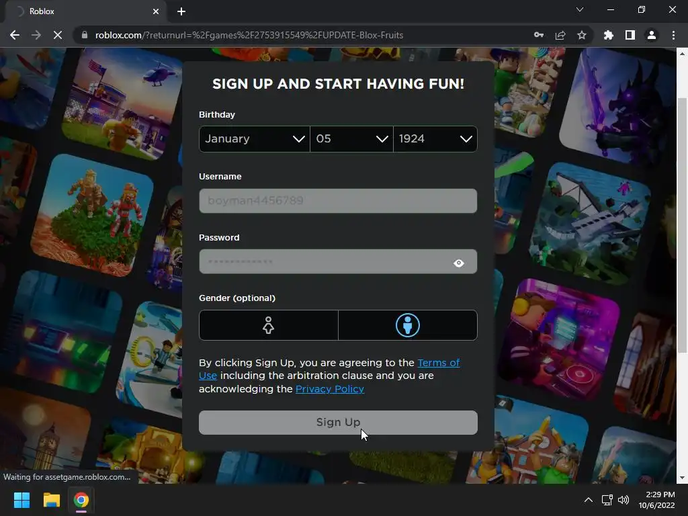Open the Windows Start menu
Viewport: 688px width, 516px height.
(x=21, y=500)
